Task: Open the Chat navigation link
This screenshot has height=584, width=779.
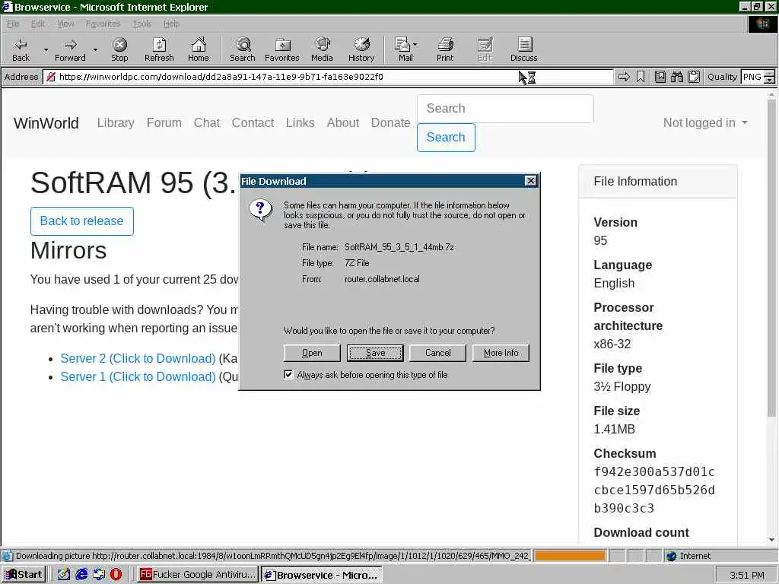Action: (207, 122)
